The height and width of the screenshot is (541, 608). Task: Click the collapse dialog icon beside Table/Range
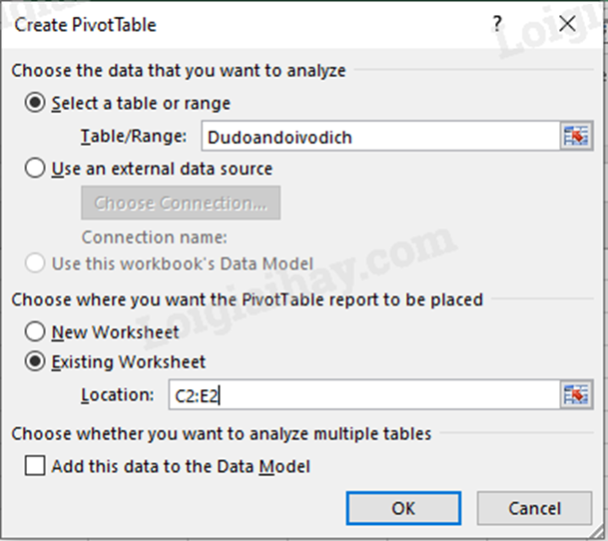click(x=576, y=136)
